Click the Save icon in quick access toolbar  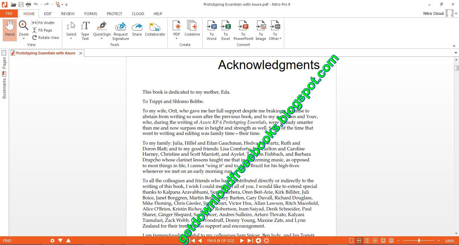[21, 4]
